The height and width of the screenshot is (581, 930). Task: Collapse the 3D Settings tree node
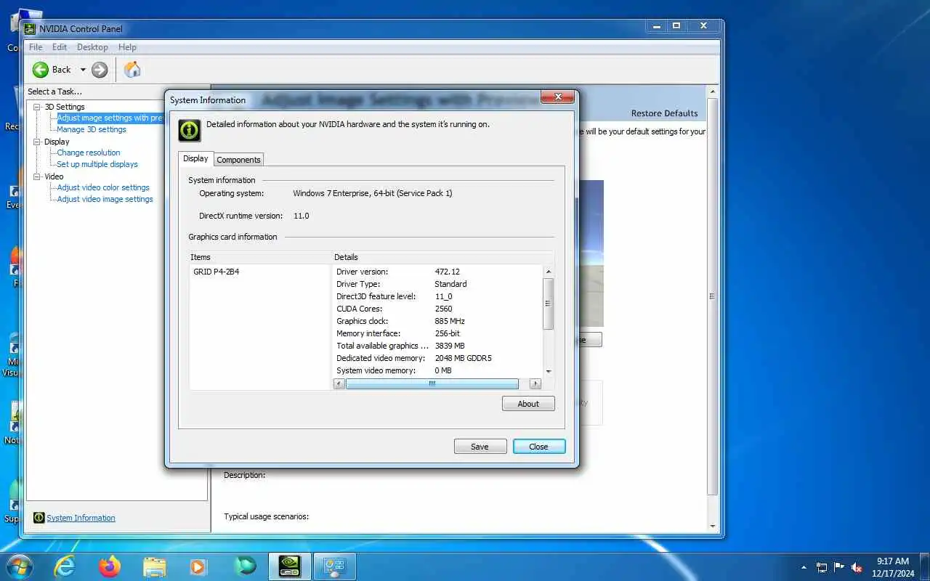point(37,107)
